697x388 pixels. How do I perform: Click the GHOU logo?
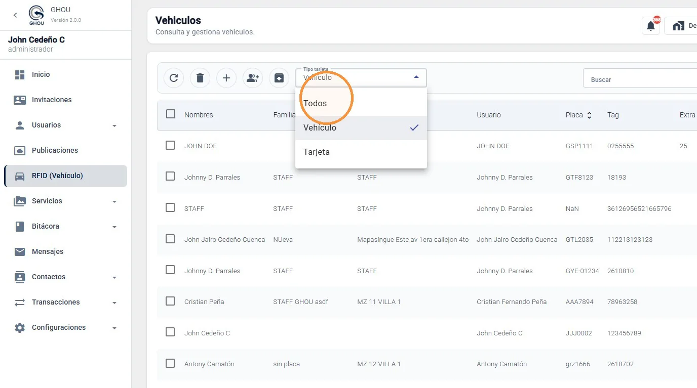[x=36, y=15]
